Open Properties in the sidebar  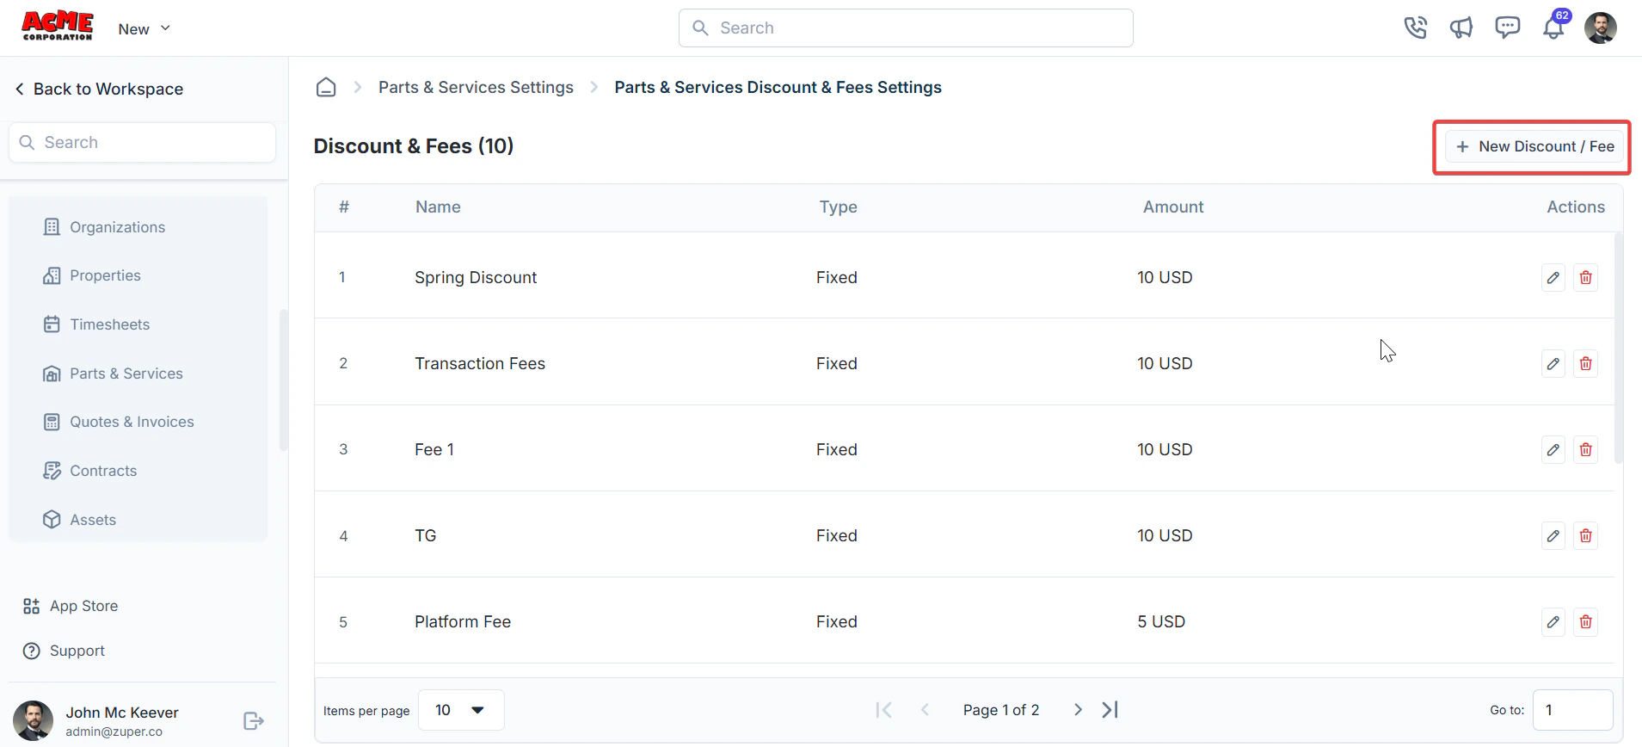pos(92,275)
